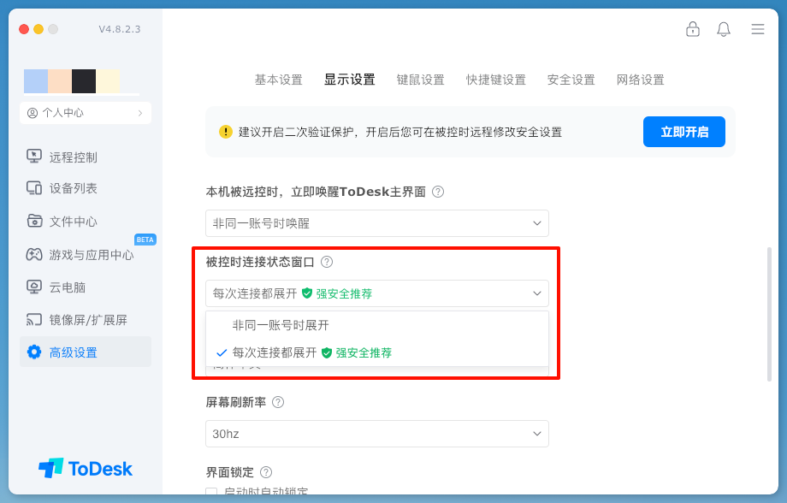Click the lock icon in top bar
This screenshot has height=503, width=787.
(693, 29)
